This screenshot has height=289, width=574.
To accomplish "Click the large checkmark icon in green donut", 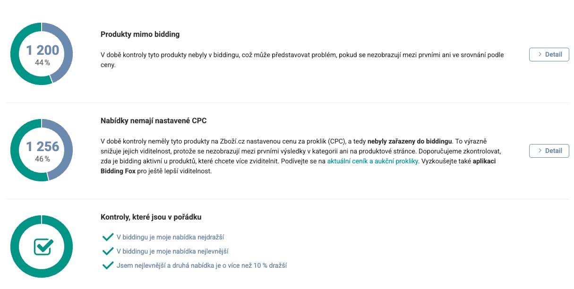I will (43, 246).
